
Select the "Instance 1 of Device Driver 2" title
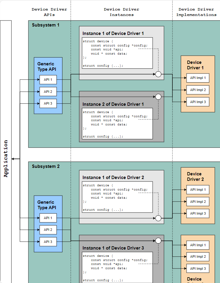(113, 178)
